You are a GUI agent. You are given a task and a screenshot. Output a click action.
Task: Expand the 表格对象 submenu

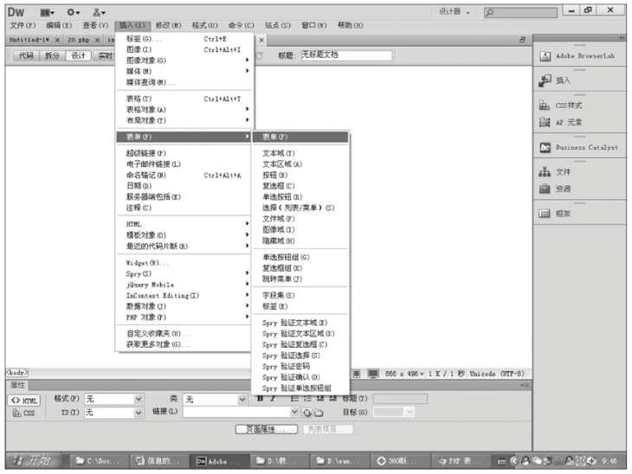[x=184, y=110]
